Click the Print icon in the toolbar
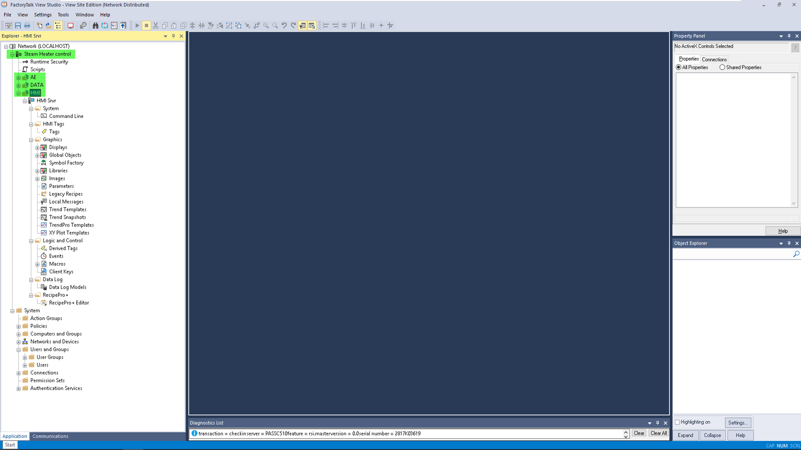Image resolution: width=801 pixels, height=450 pixels. pos(27,26)
